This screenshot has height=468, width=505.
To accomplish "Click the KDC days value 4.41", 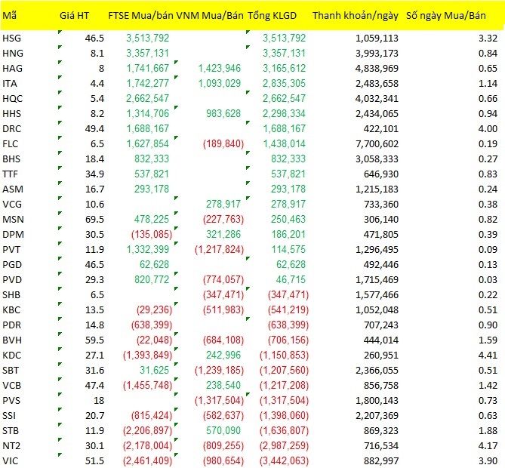I will [x=486, y=354].
